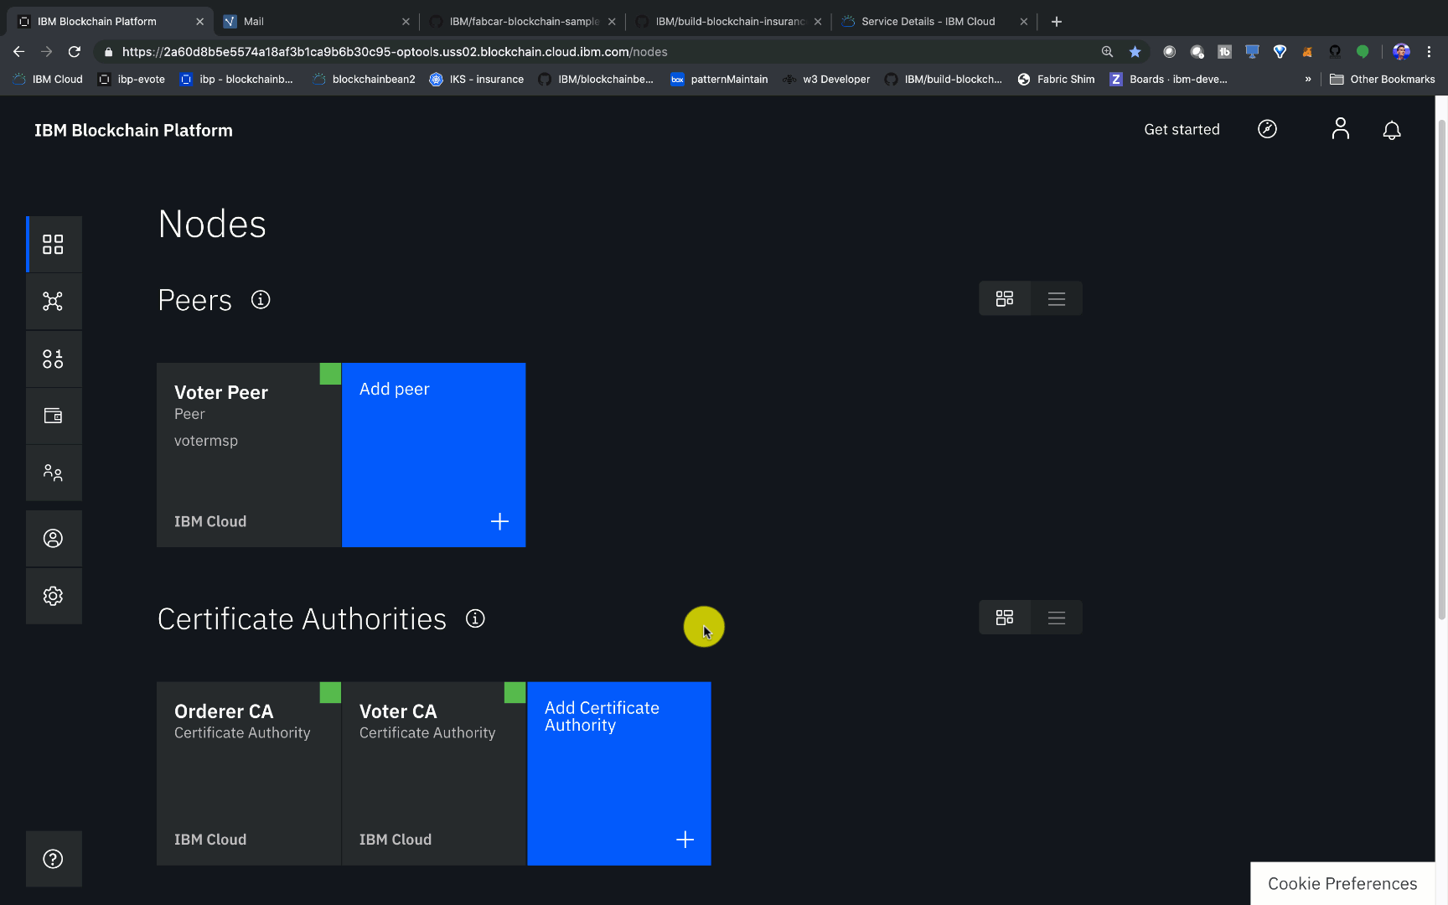
Task: Click the info icon next to Certificate Authorities
Action: point(475,618)
